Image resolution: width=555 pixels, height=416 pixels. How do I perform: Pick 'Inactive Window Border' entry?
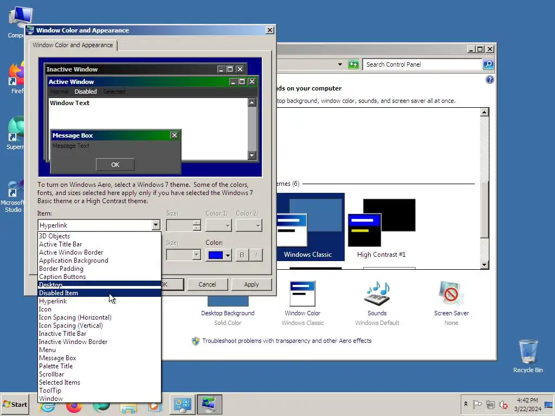tap(100, 342)
